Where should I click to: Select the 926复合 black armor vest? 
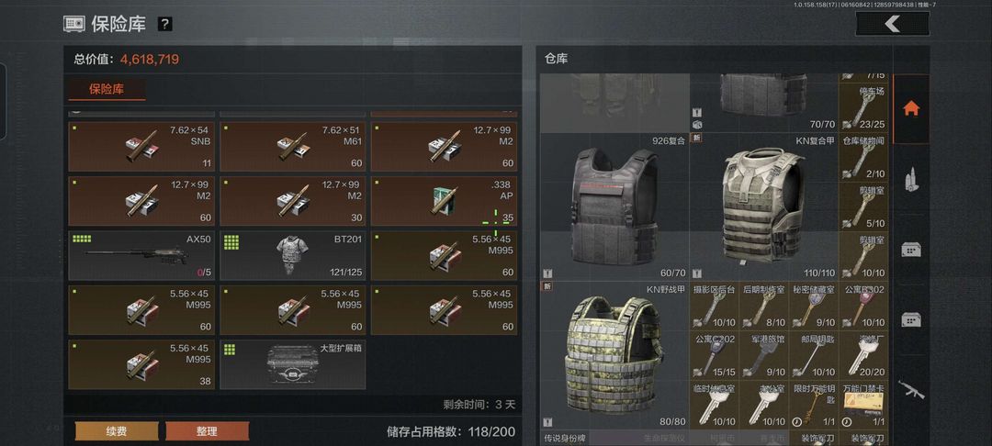coord(614,207)
